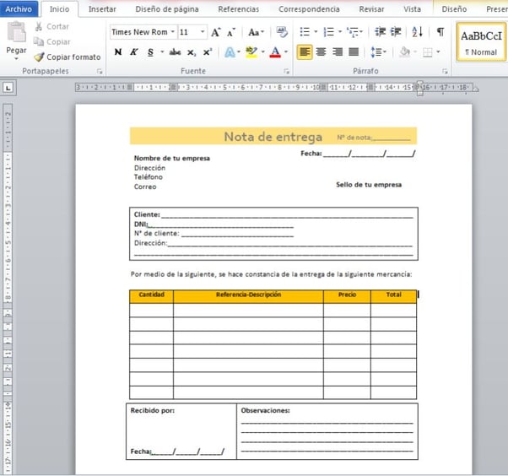Open the table Diseño tab
The height and width of the screenshot is (476, 508).
pyautogui.click(x=454, y=9)
